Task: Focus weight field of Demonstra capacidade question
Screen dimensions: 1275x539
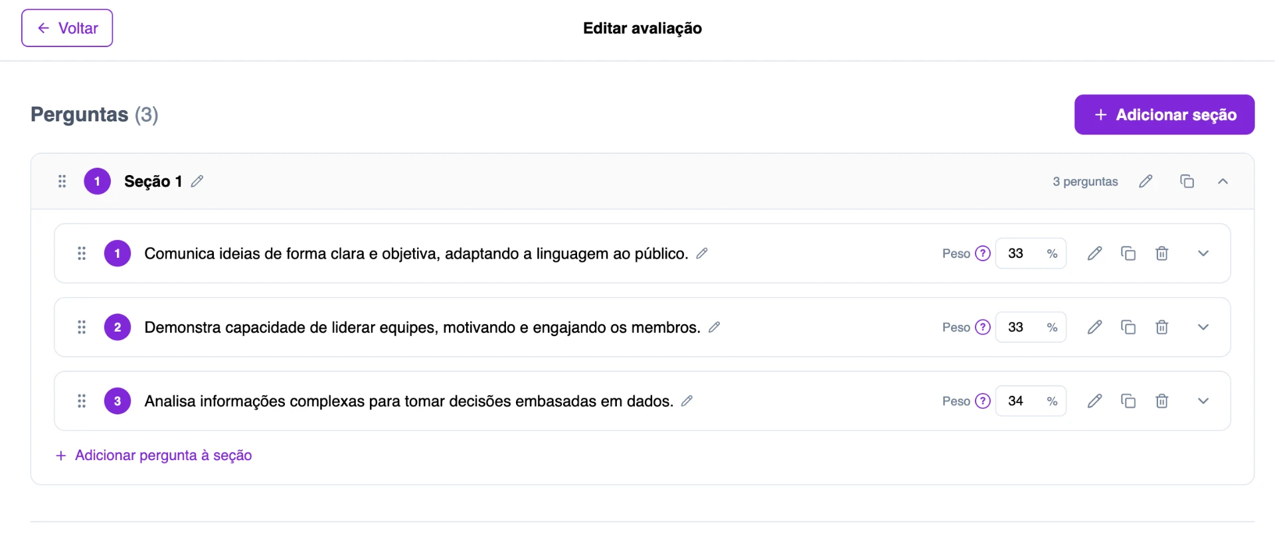Action: (1031, 327)
